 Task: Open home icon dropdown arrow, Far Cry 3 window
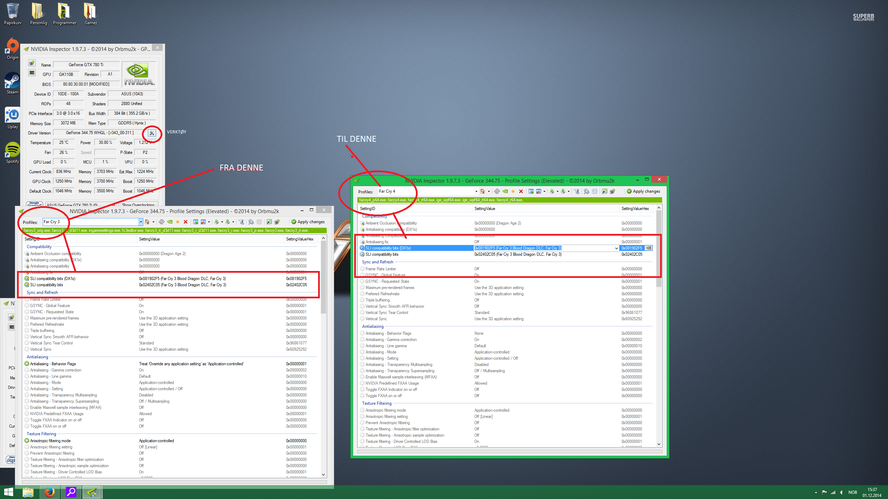pyautogui.click(x=153, y=222)
